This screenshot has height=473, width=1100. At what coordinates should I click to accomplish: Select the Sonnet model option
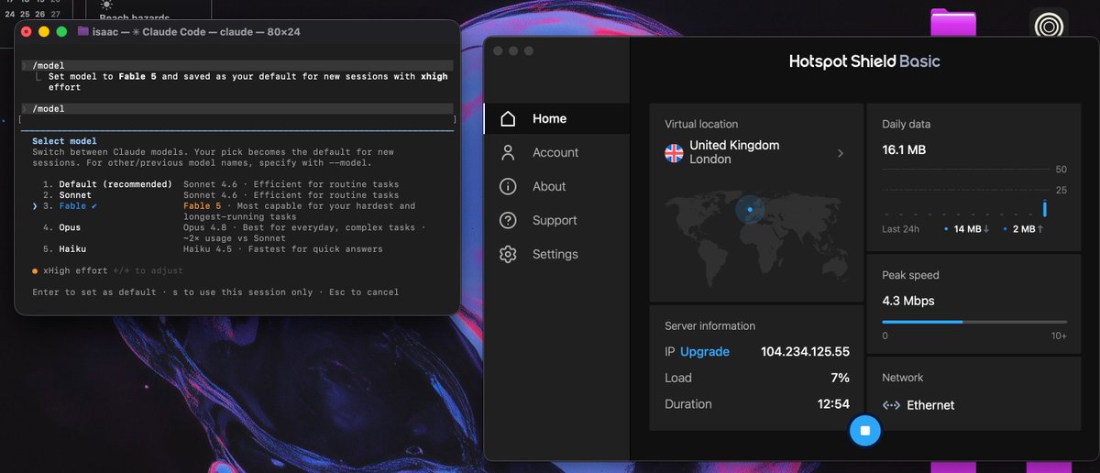coord(221,195)
